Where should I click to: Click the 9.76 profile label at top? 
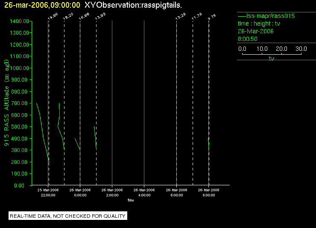tap(212, 17)
